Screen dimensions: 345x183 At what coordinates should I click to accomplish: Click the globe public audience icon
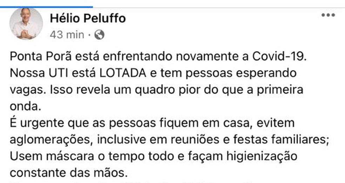click(99, 35)
